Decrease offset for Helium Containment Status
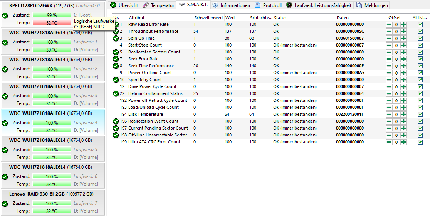This screenshot has width=430, height=216. pos(389,94)
